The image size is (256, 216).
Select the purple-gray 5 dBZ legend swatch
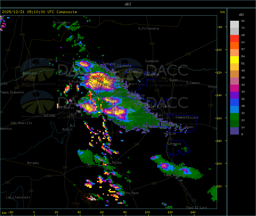234,131
